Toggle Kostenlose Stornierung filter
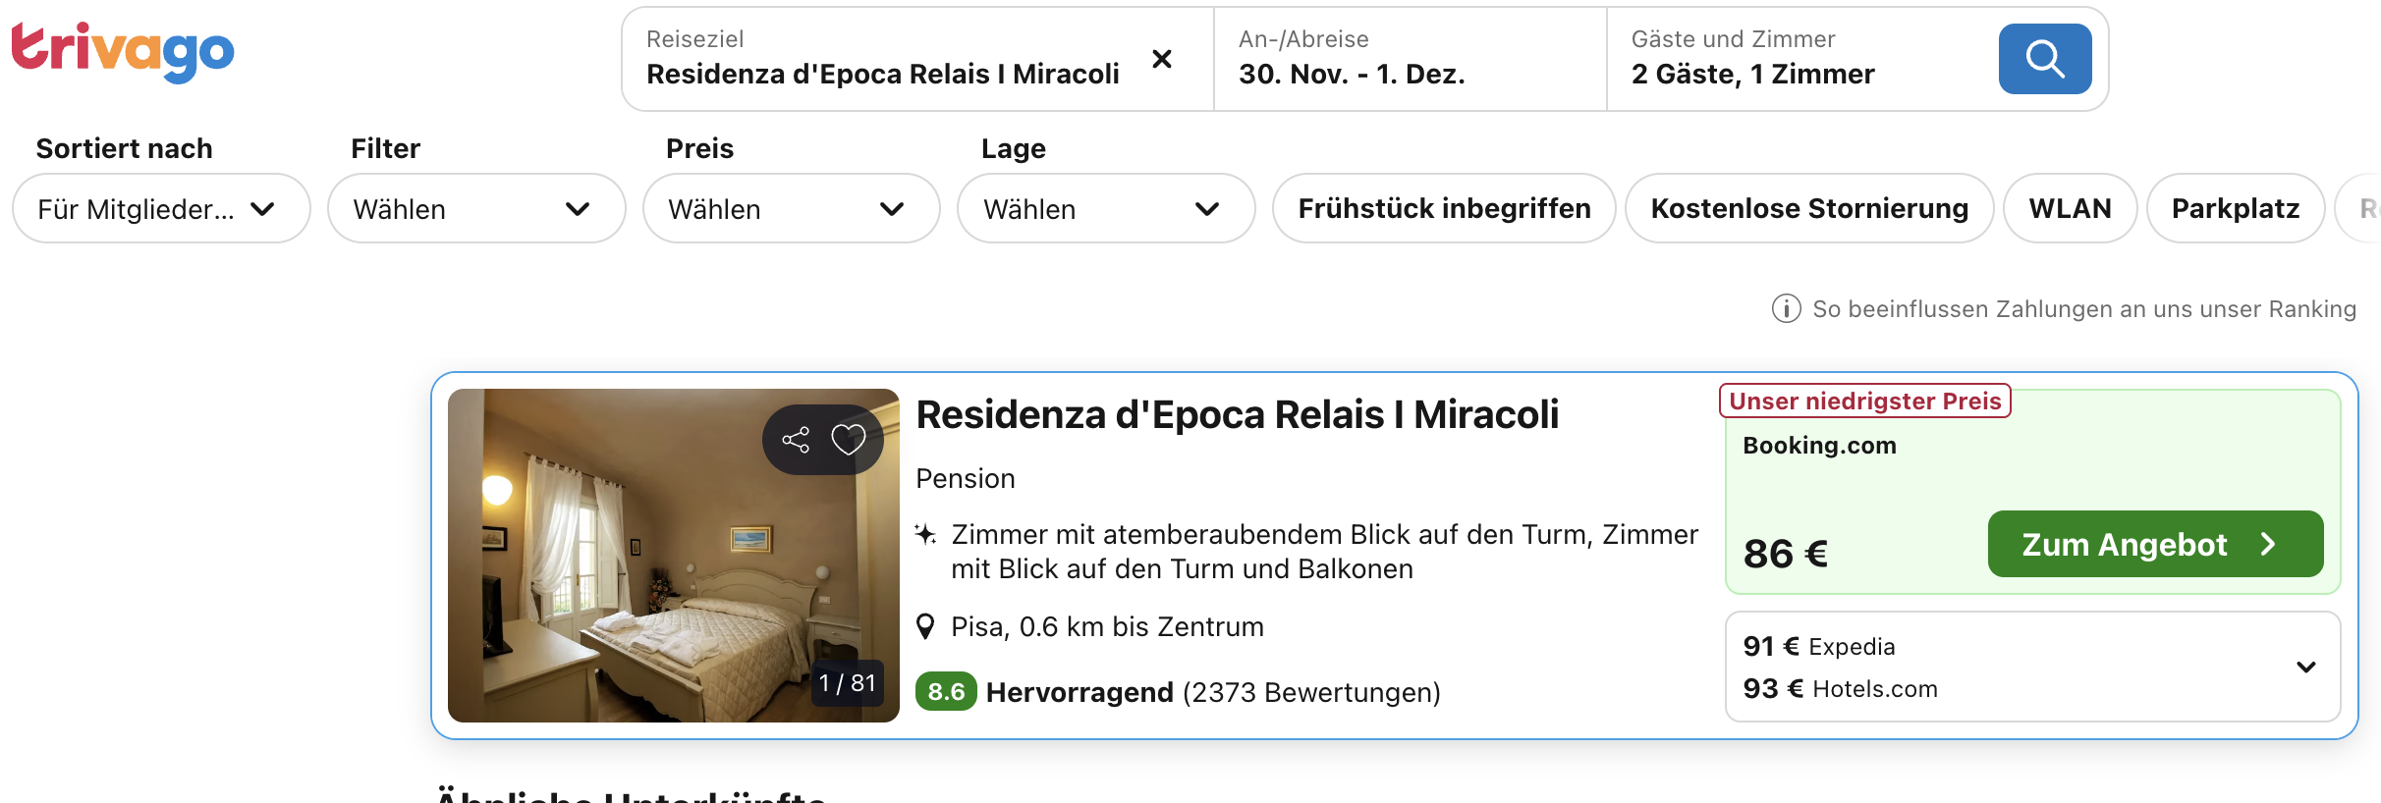The width and height of the screenshot is (2381, 803). click(x=1809, y=208)
